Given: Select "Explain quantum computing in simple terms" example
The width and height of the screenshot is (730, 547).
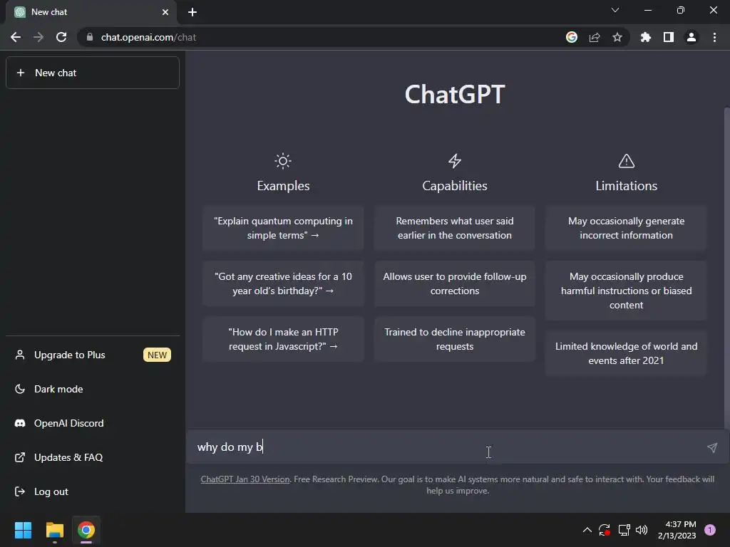Looking at the screenshot, I should tap(283, 228).
